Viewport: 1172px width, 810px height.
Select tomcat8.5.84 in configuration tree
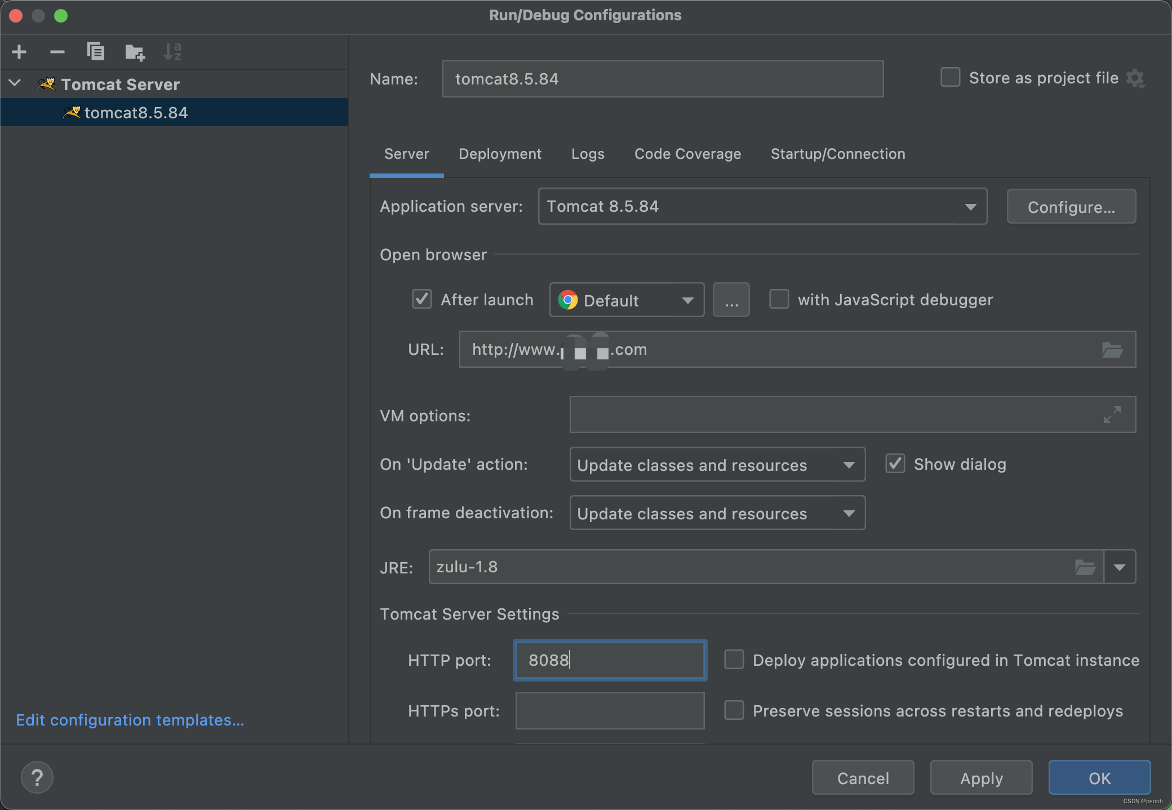click(x=175, y=112)
